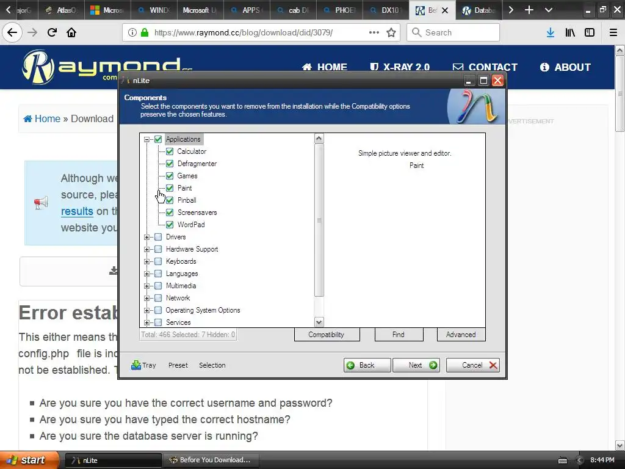Switch to Before You Download taskbar item
625x469 pixels.
211,460
